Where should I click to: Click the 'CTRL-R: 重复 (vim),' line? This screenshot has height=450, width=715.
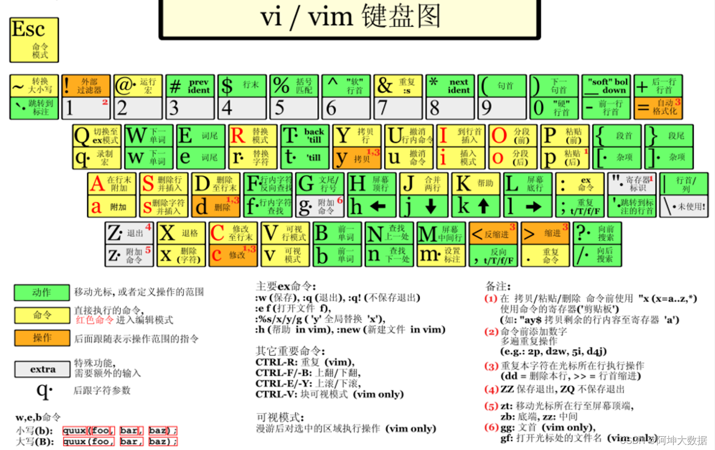point(305,362)
